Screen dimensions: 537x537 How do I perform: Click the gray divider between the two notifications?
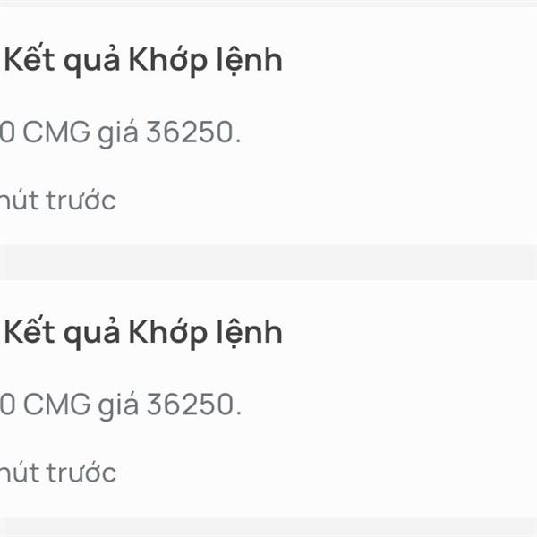click(268, 262)
